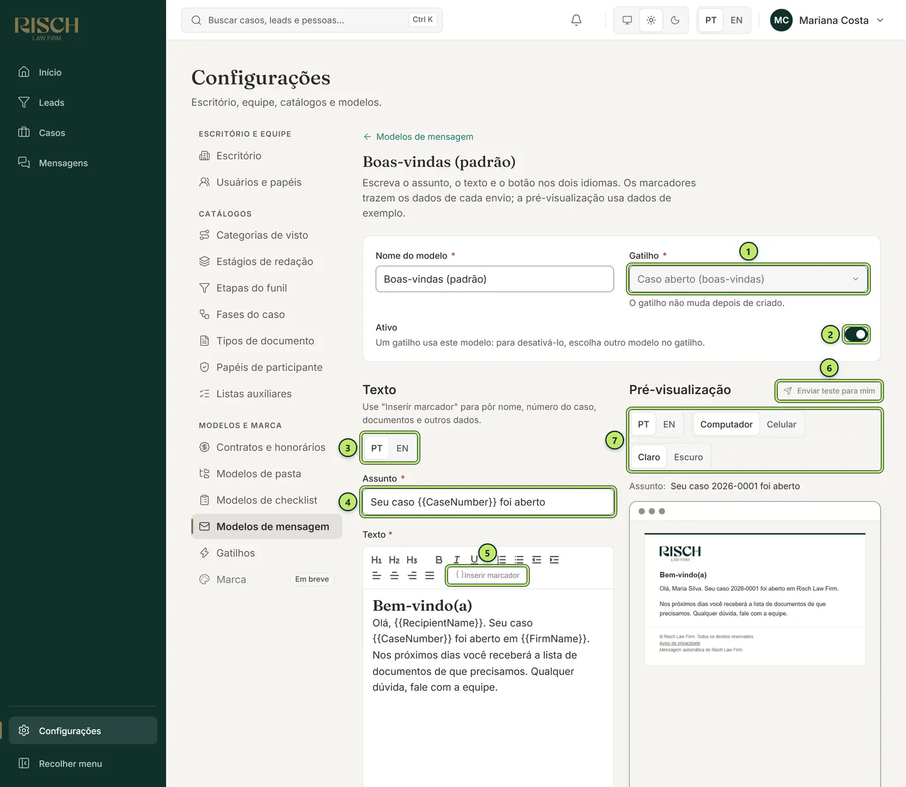Screen dimensions: 906x787
Task: Increase indent in the editor
Action: point(554,560)
